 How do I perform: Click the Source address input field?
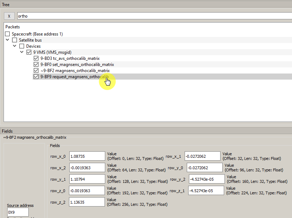pyautogui.click(x=18, y=212)
